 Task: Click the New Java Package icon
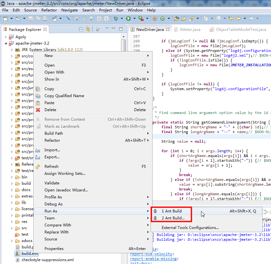pyautogui.click(x=155, y=18)
